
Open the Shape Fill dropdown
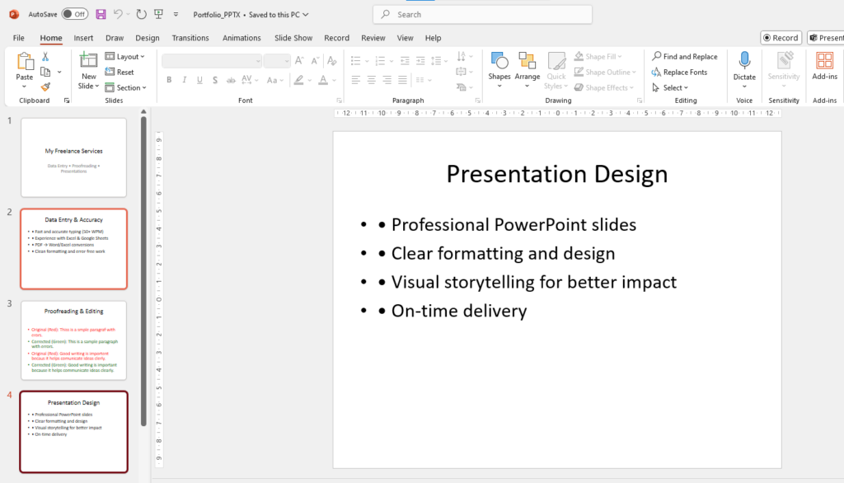(598, 56)
